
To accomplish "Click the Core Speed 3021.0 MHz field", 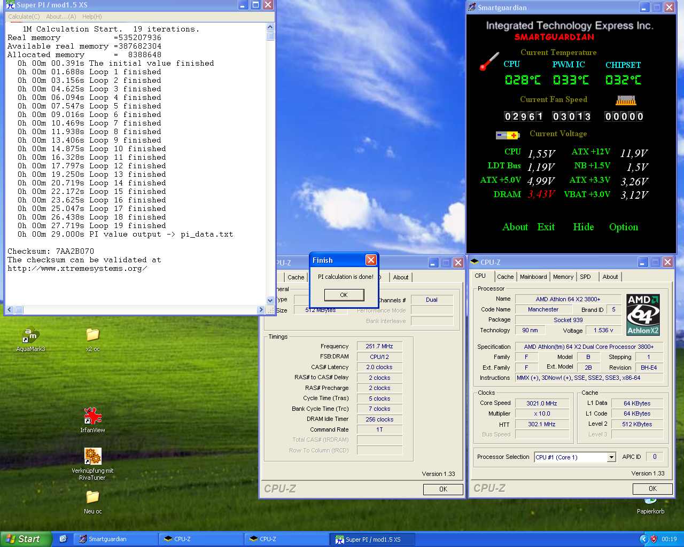I will click(x=541, y=403).
